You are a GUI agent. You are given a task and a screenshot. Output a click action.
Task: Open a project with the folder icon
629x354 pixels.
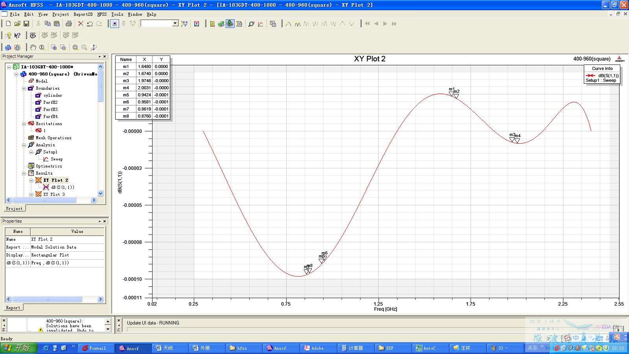[x=17, y=24]
